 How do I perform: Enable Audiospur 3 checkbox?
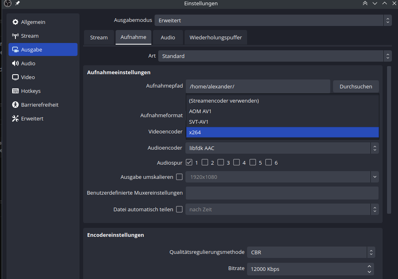click(x=221, y=162)
